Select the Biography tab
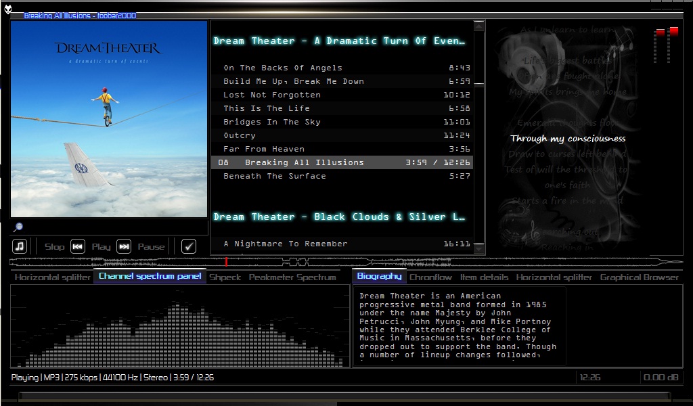The width and height of the screenshot is (693, 406). point(379,276)
